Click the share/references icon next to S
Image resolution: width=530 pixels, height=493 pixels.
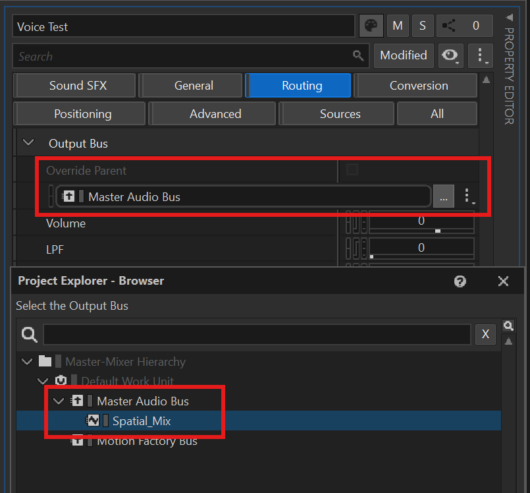pyautogui.click(x=449, y=26)
